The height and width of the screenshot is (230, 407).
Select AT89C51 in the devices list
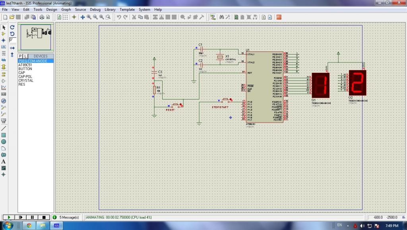pyautogui.click(x=25, y=65)
